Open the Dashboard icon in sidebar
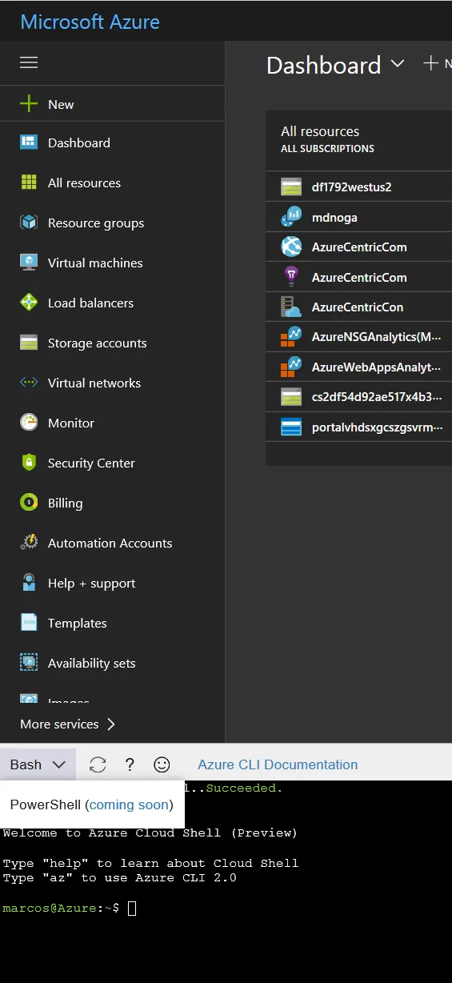 tap(29, 142)
